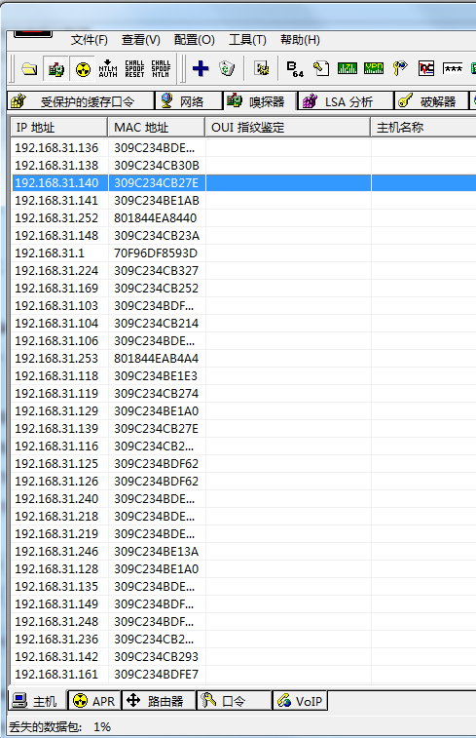
Task: Switch to the 网络 tab
Action: pos(189,101)
